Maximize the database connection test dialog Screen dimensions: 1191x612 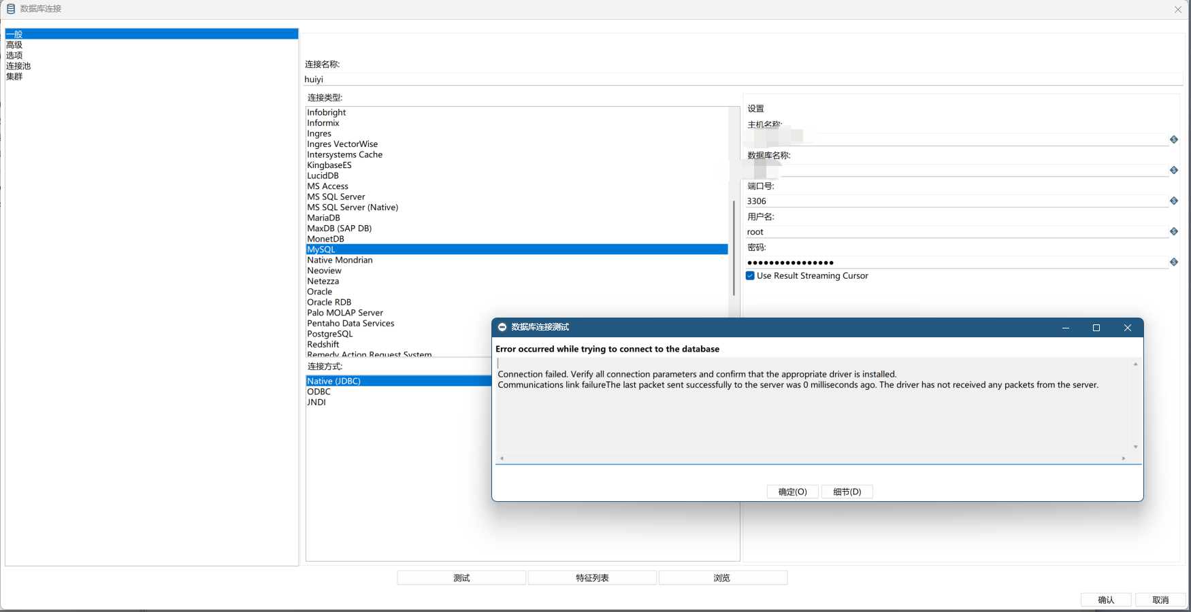point(1096,328)
